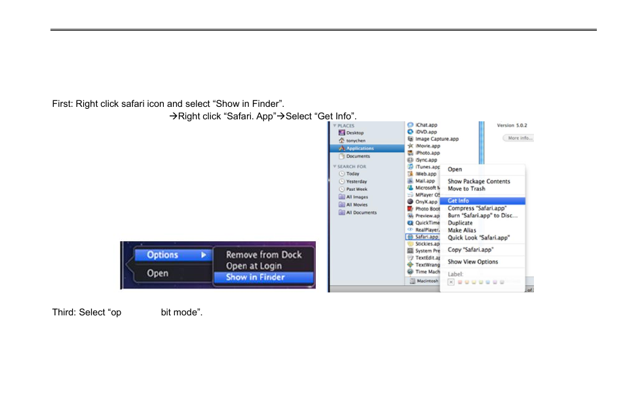Collapse the SEARCH FOR section triangle

click(x=335, y=167)
